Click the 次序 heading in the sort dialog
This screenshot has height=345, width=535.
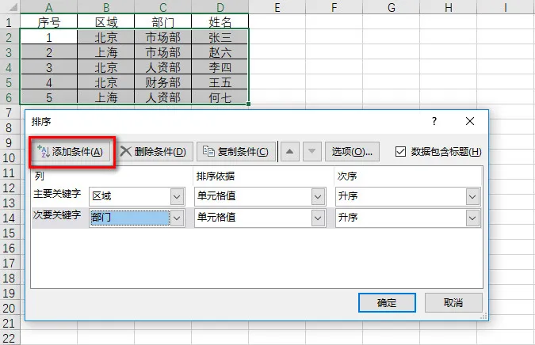click(x=347, y=176)
